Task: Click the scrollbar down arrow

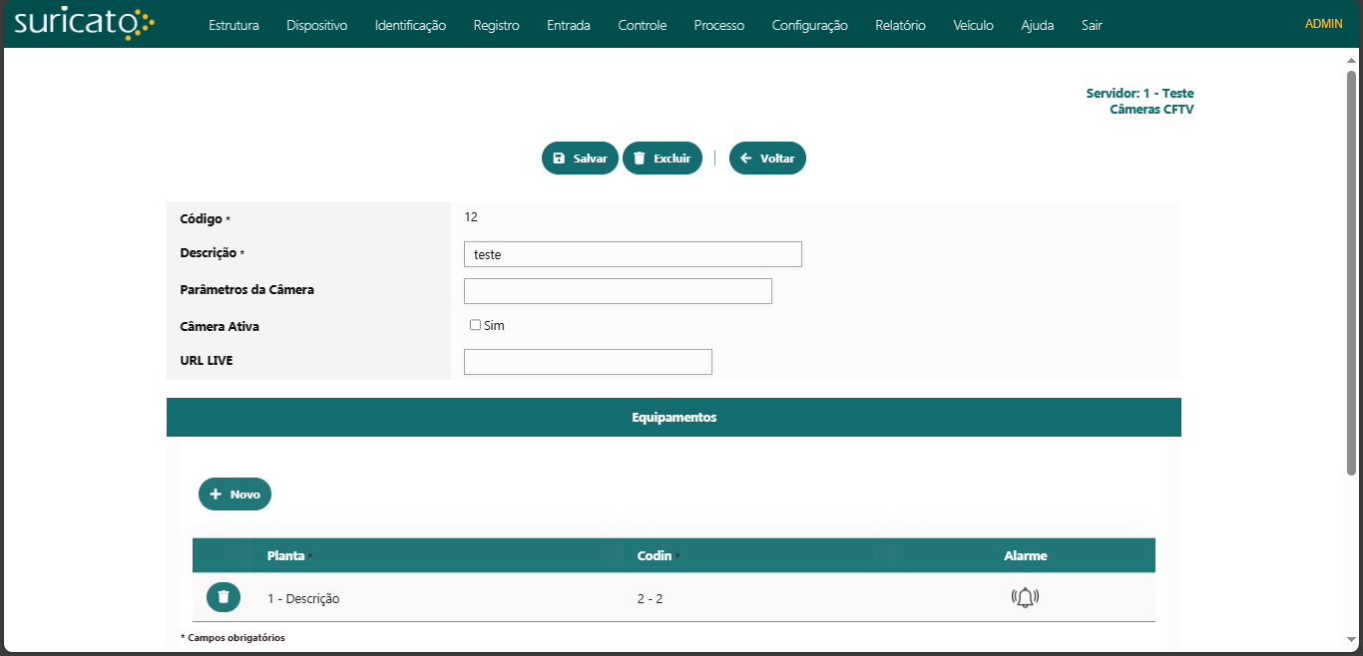Action: pos(1351,639)
